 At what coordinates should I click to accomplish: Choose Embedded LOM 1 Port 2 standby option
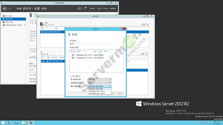pyautogui.click(x=100, y=93)
